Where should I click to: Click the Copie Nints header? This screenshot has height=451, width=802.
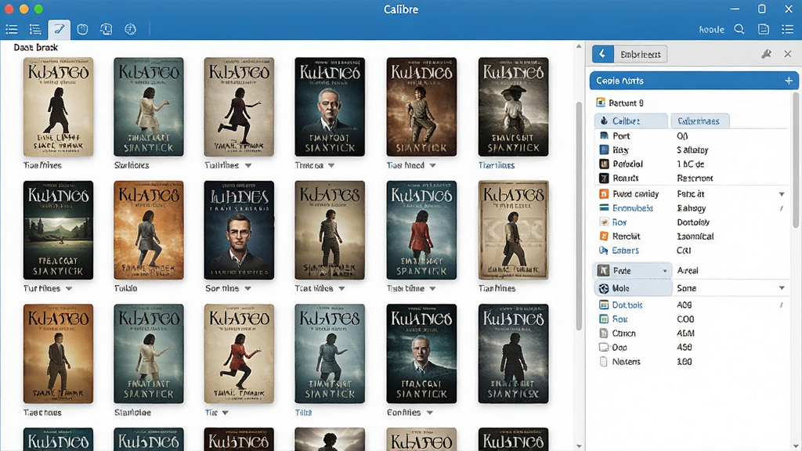(694, 81)
